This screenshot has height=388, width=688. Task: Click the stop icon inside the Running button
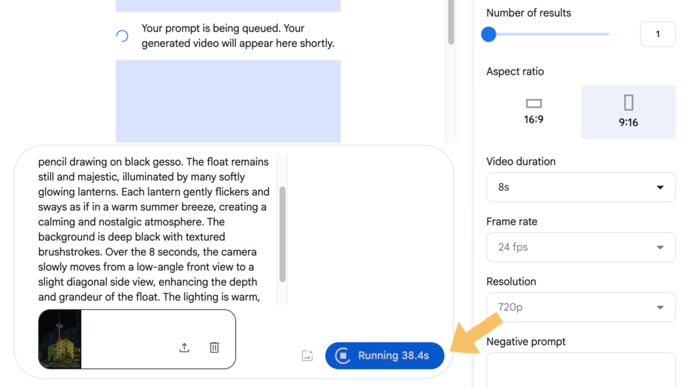[343, 356]
